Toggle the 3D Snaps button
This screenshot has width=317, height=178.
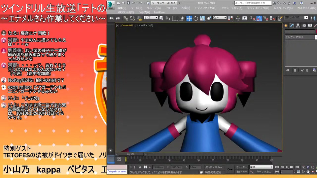[253, 18]
